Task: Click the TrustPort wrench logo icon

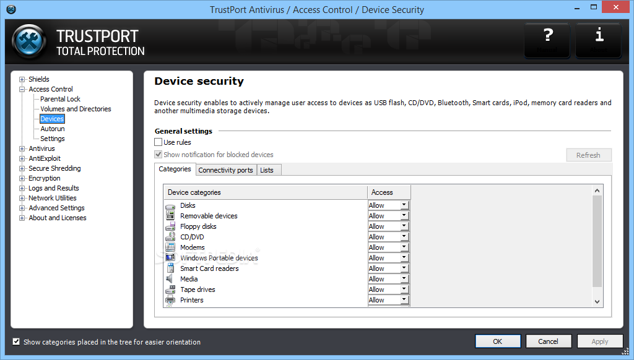Action: point(29,41)
